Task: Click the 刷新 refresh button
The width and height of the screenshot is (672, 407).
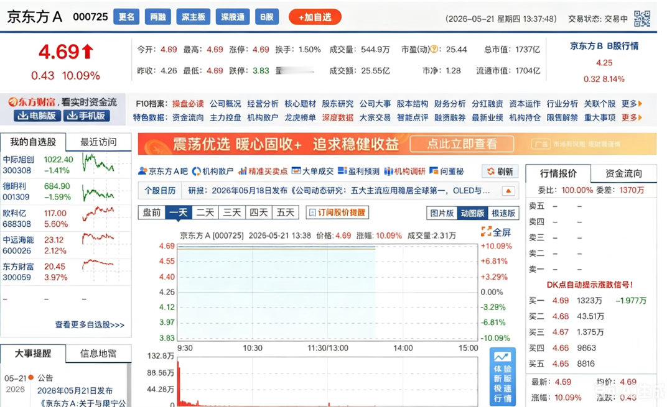Action: (x=500, y=171)
